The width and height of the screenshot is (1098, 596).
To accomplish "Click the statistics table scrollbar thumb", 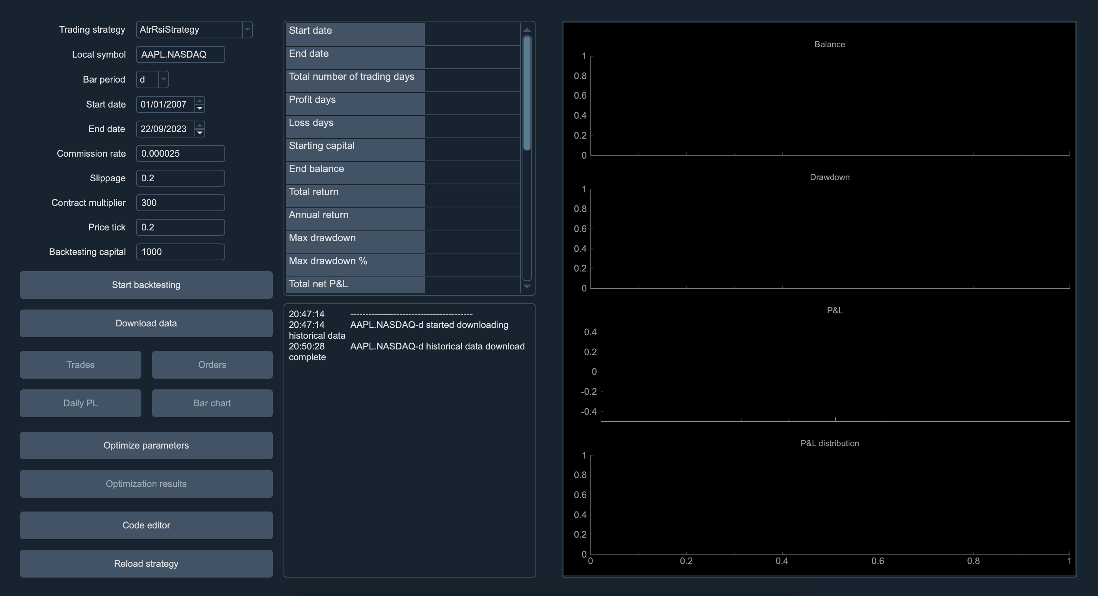I will point(527,93).
